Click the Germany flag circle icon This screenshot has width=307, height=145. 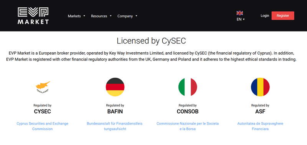tap(115, 87)
